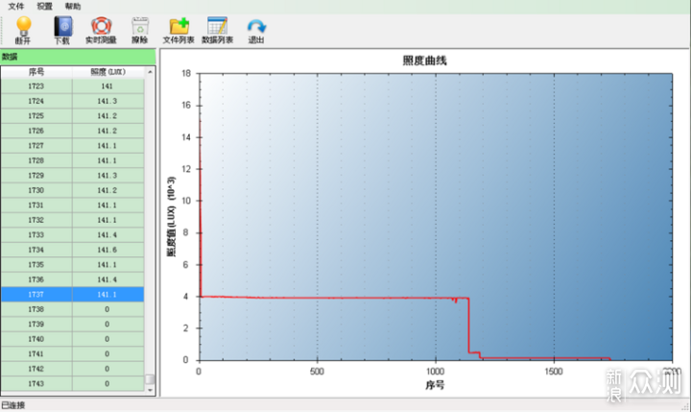Click the highlighted row 1737
The image size is (691, 412).
click(x=72, y=295)
